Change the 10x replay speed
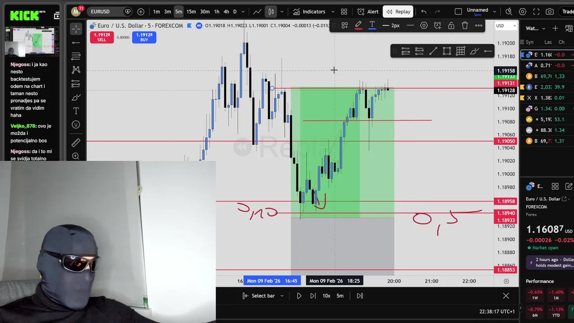Screen dimensions: 574x323 326,296
